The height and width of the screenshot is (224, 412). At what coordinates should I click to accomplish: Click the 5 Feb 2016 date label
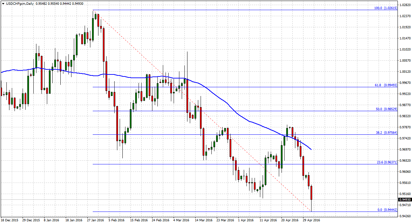coord(117,220)
